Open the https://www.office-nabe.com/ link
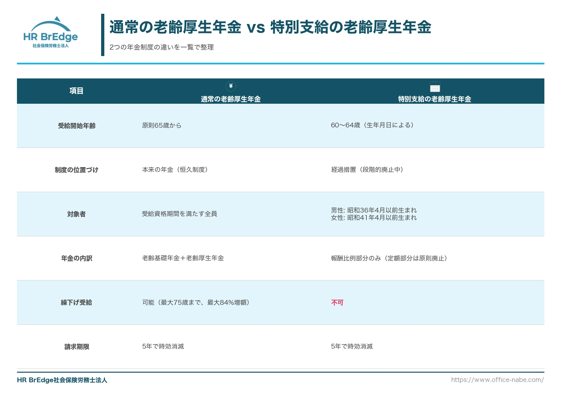 coord(497,380)
